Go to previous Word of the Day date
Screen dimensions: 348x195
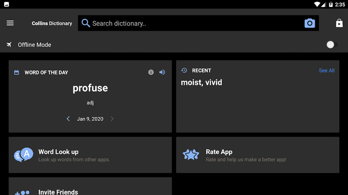tap(68, 119)
